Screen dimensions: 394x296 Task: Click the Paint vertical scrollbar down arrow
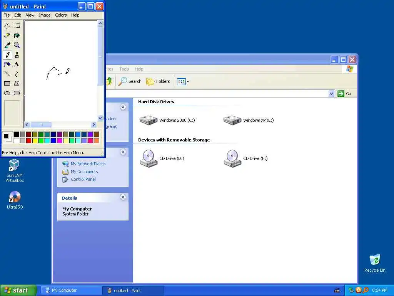click(100, 118)
